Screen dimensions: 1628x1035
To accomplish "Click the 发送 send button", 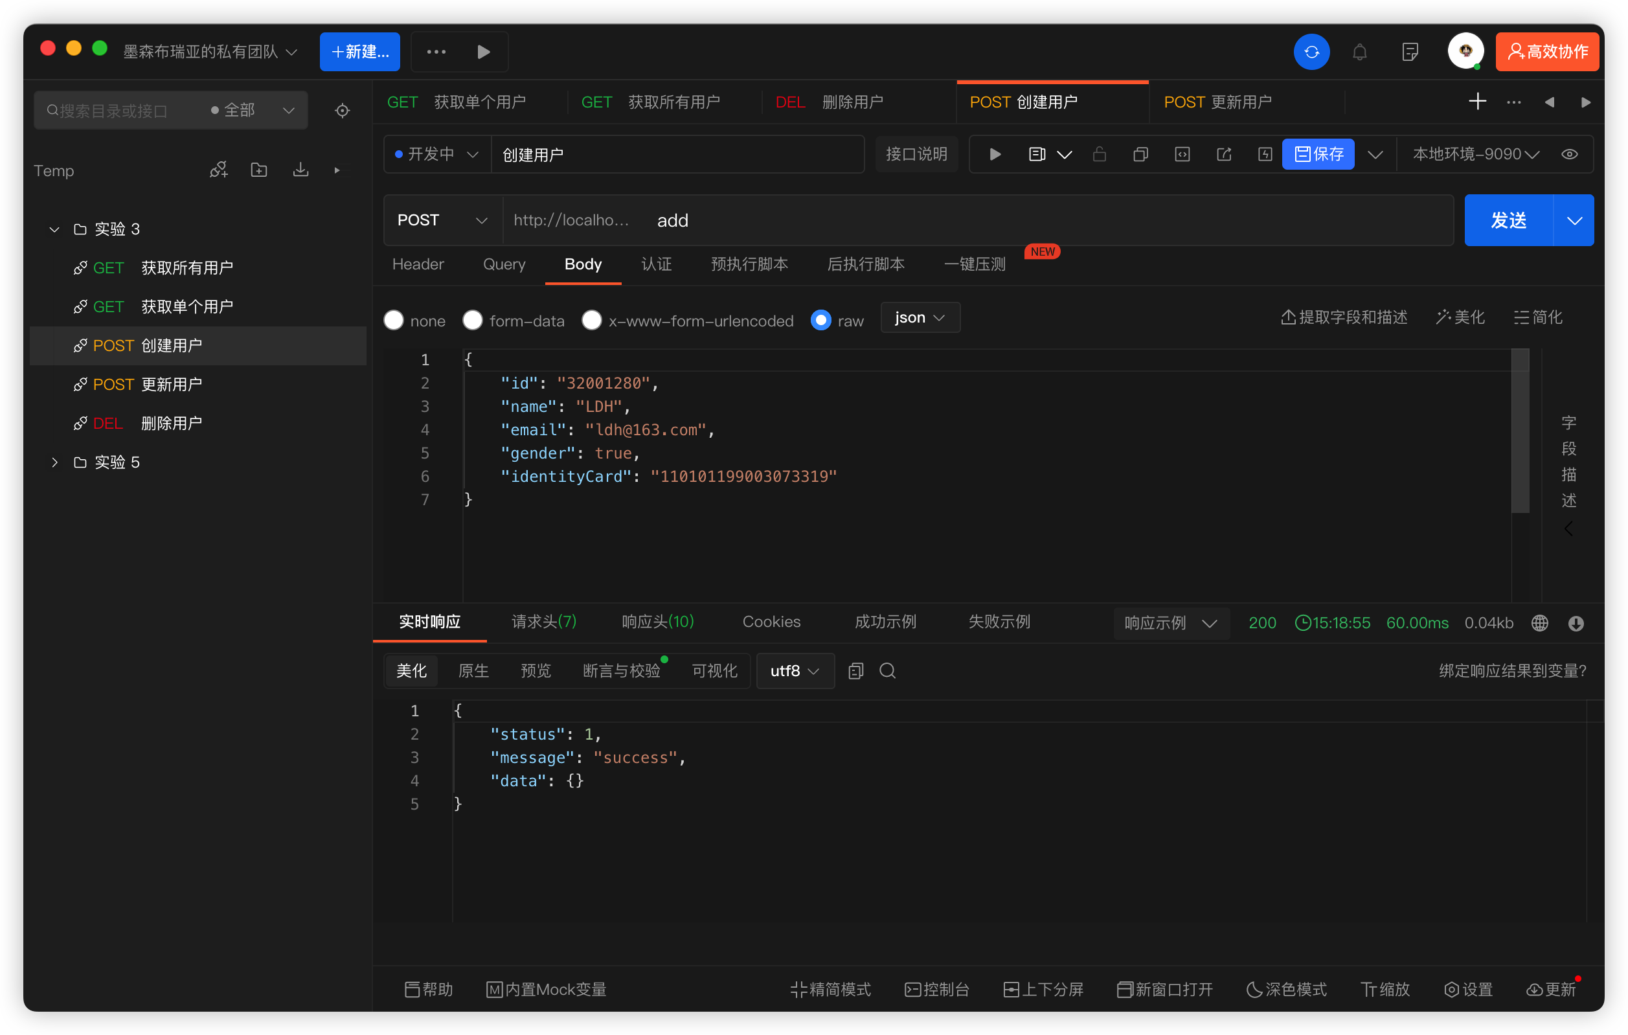I will (1508, 220).
